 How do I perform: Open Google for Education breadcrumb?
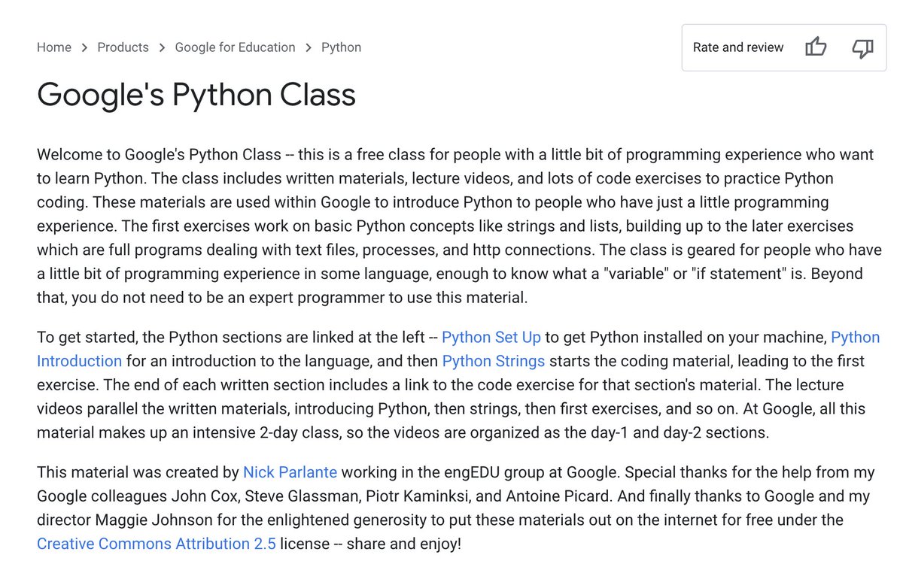pyautogui.click(x=236, y=47)
